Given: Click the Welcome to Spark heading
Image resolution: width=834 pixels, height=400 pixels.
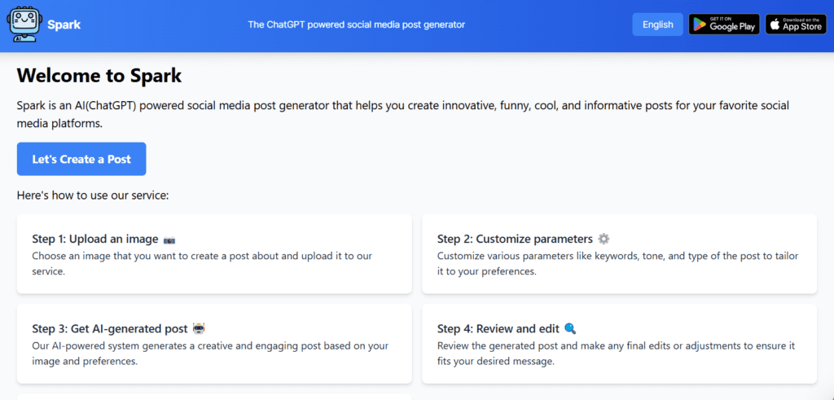Looking at the screenshot, I should [99, 76].
